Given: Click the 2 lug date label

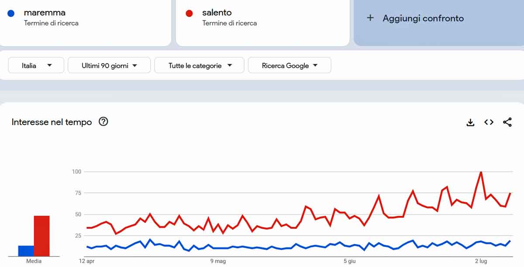Looking at the screenshot, I should 481,261.
